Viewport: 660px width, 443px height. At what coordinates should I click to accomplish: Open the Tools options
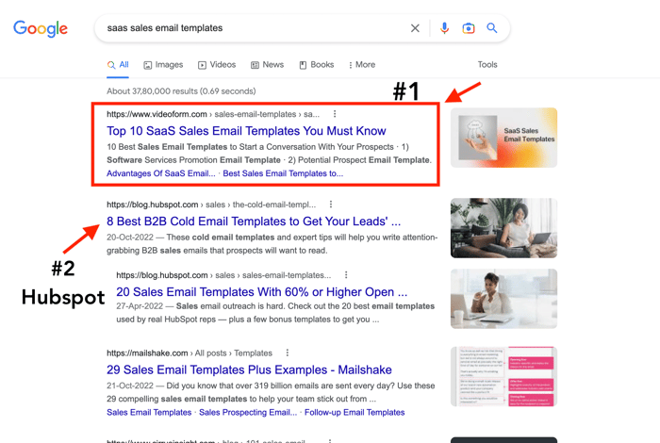[487, 65]
